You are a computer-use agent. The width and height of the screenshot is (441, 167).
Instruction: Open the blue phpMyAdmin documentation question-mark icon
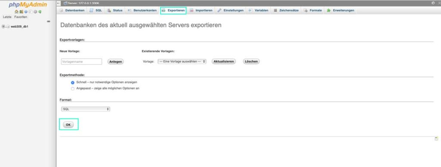pos(26,12)
